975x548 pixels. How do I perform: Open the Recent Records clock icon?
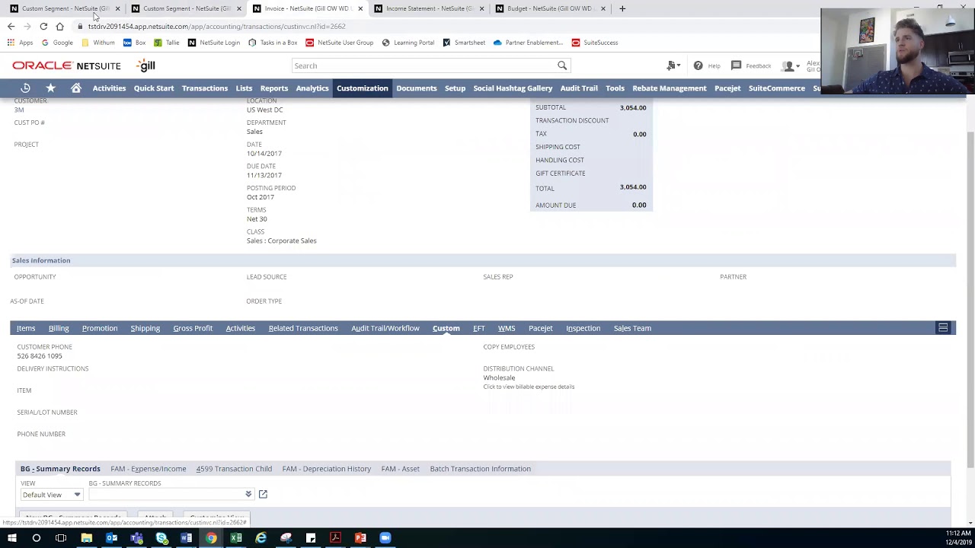coord(25,88)
